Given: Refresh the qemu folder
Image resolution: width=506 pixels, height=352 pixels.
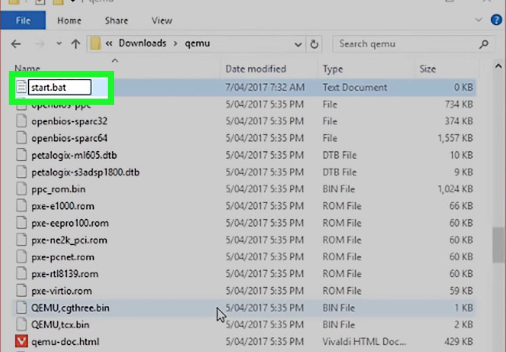Looking at the screenshot, I should (314, 44).
